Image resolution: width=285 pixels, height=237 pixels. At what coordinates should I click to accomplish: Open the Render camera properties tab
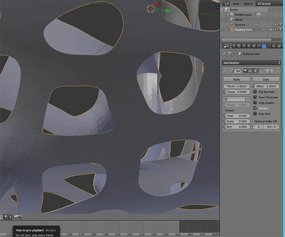coord(234,46)
